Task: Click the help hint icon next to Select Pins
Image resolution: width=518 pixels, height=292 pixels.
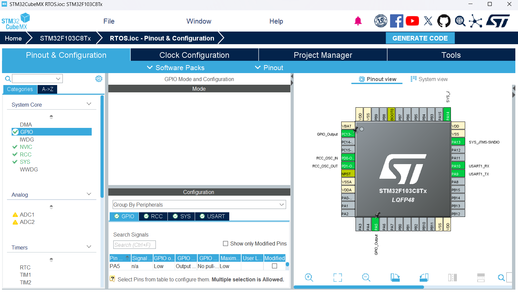Action: tap(112, 279)
